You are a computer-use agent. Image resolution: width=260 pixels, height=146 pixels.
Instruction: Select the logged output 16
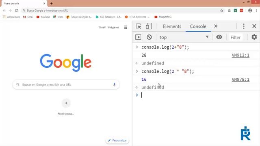coord(144,79)
